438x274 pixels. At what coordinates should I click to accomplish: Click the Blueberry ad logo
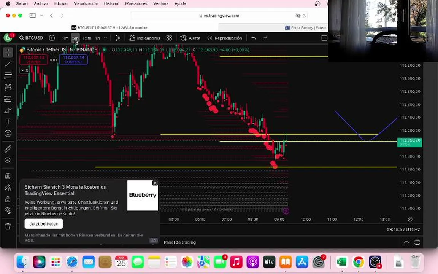[x=143, y=195]
